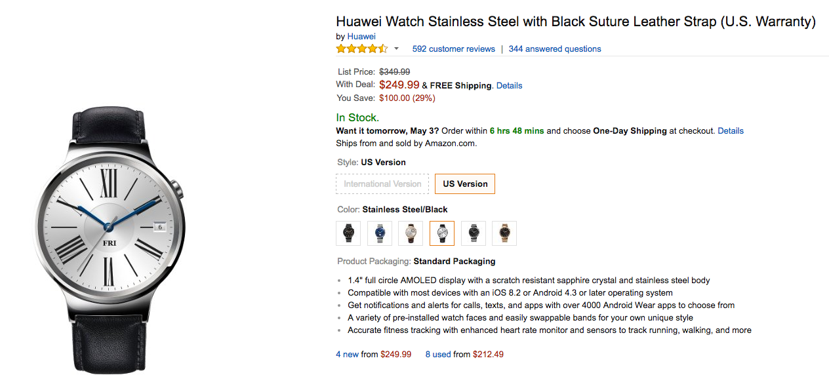Select the all-black watch color swatch
Screen dimensions: 829x392
pyautogui.click(x=348, y=233)
